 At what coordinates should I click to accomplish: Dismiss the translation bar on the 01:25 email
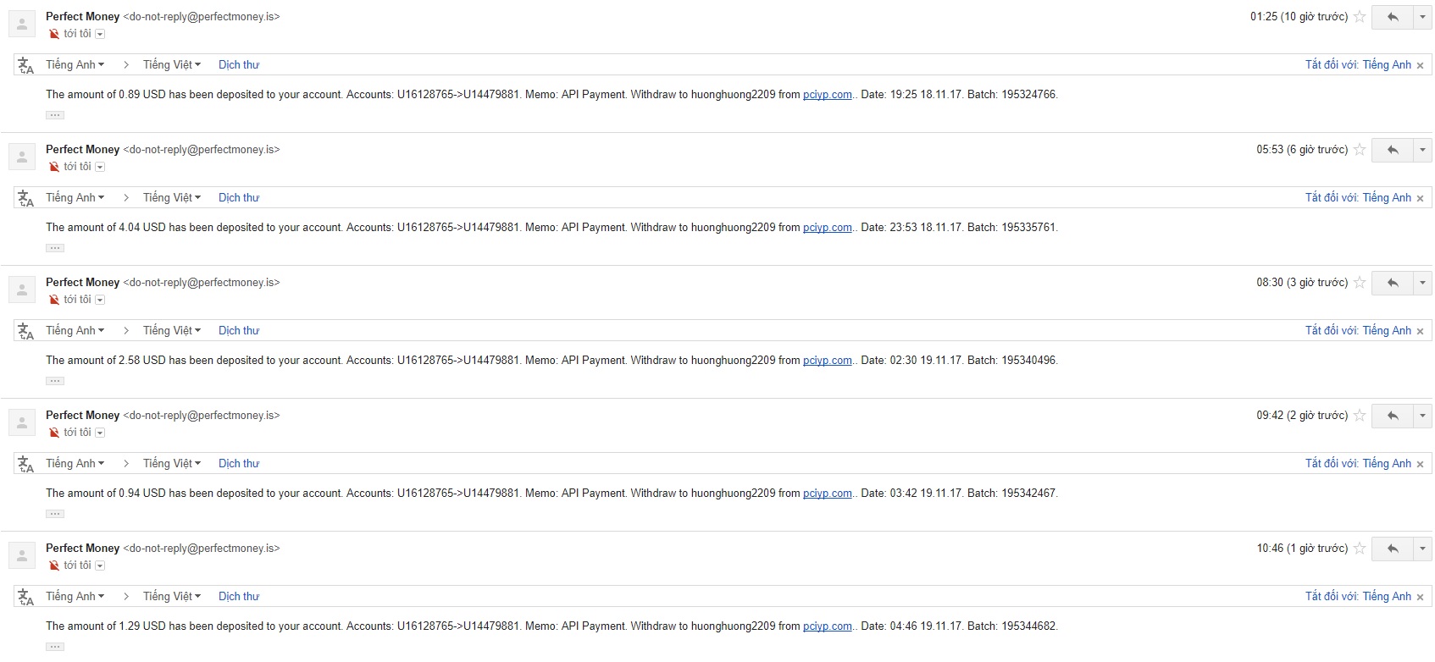point(1421,65)
